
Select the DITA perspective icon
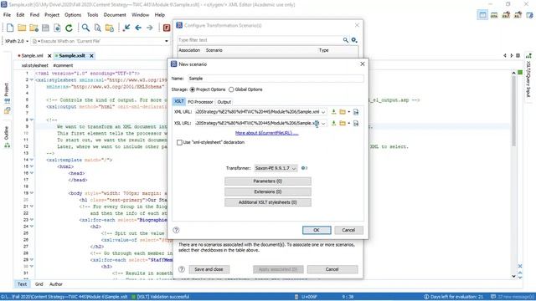(494, 15)
